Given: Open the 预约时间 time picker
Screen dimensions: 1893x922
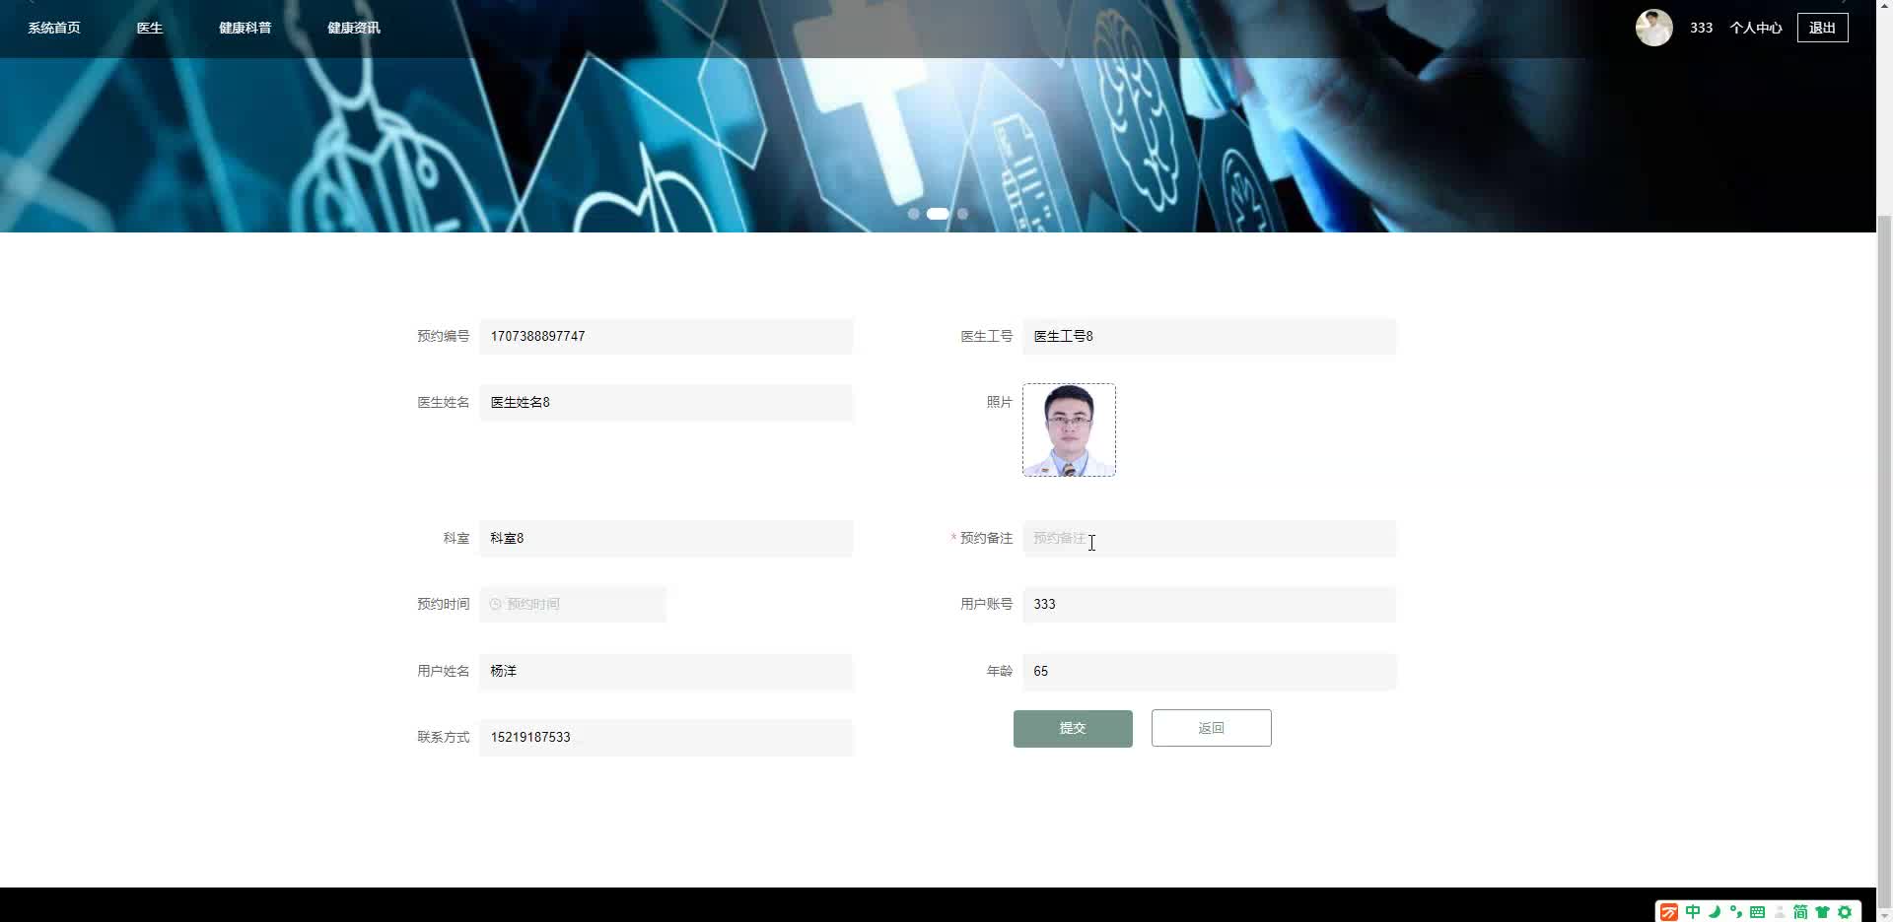Looking at the screenshot, I should (x=573, y=605).
